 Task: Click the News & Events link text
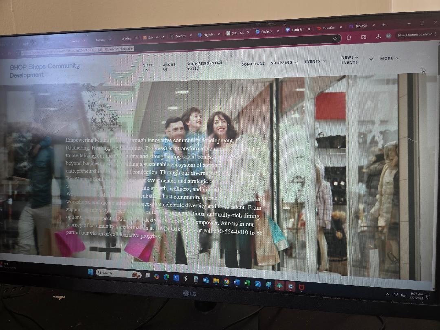coord(350,60)
